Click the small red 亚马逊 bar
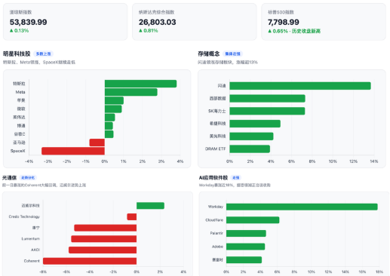The height and width of the screenshot is (276, 390). 97,143
